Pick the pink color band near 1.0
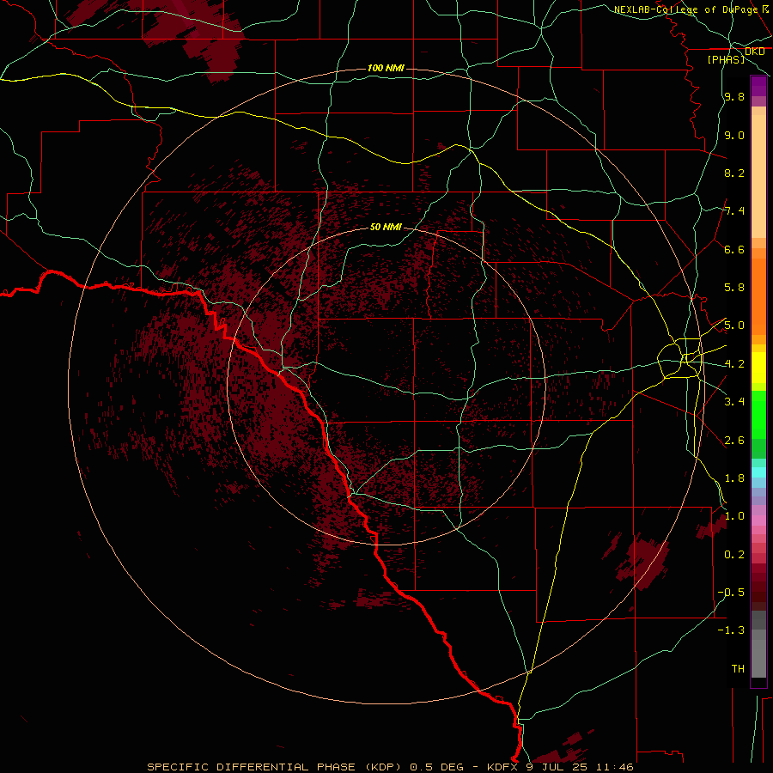The height and width of the screenshot is (773, 773). click(x=758, y=520)
